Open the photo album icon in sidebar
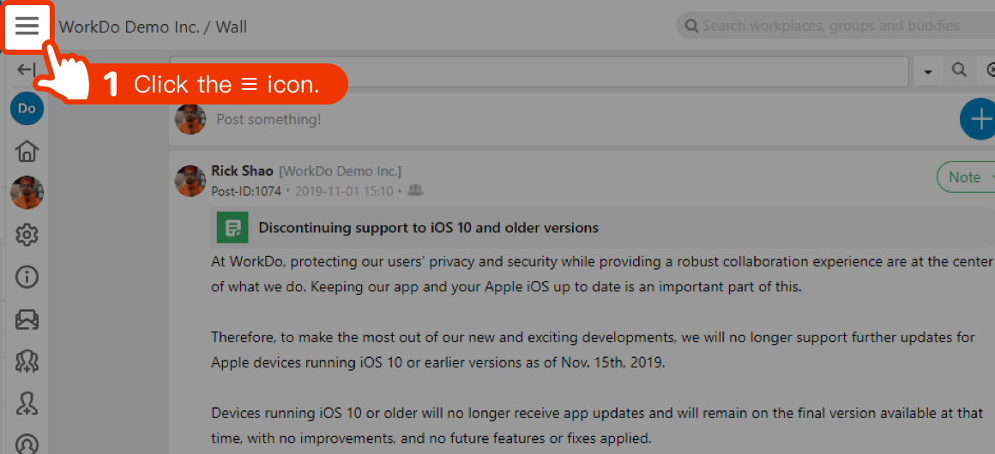The height and width of the screenshot is (454, 995). 27,320
